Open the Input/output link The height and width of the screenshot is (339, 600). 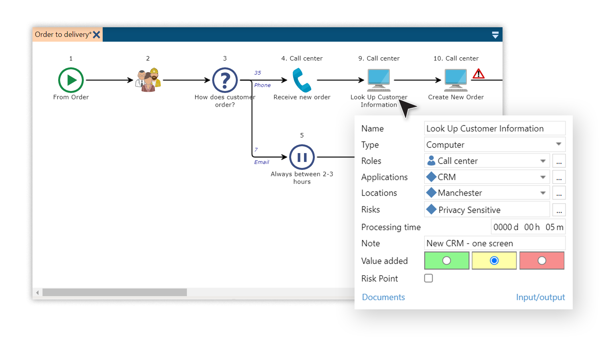[540, 297]
